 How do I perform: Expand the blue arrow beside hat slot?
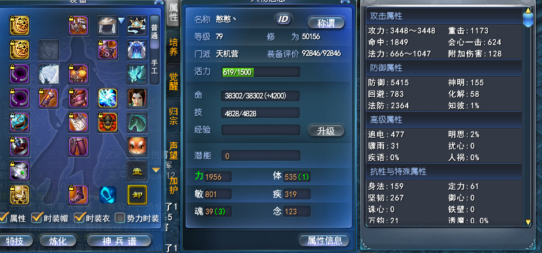point(121,21)
